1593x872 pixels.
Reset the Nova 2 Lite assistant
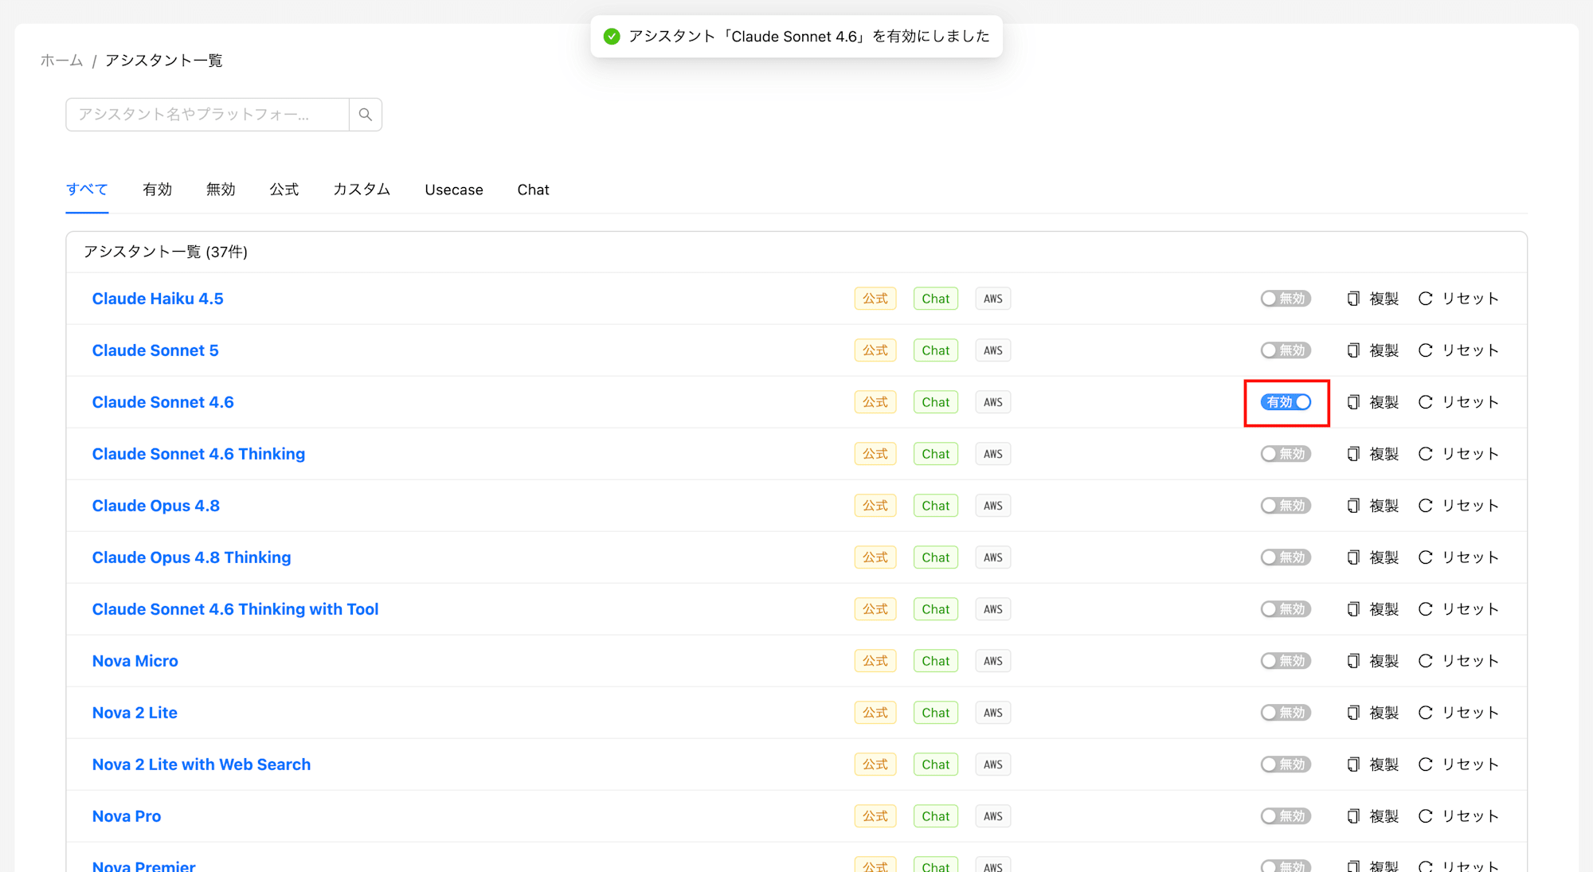pos(1458,713)
